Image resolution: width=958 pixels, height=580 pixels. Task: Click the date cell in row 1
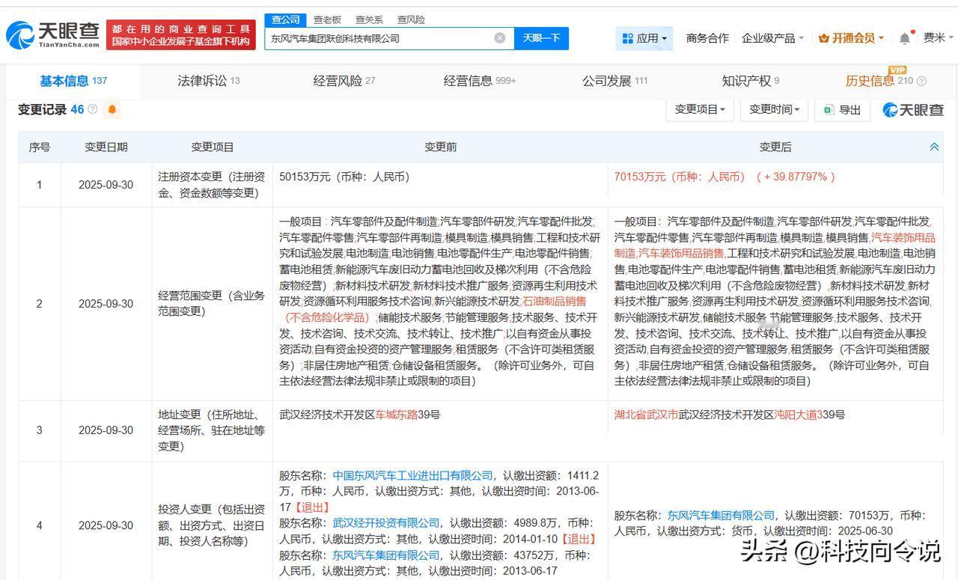pyautogui.click(x=106, y=185)
